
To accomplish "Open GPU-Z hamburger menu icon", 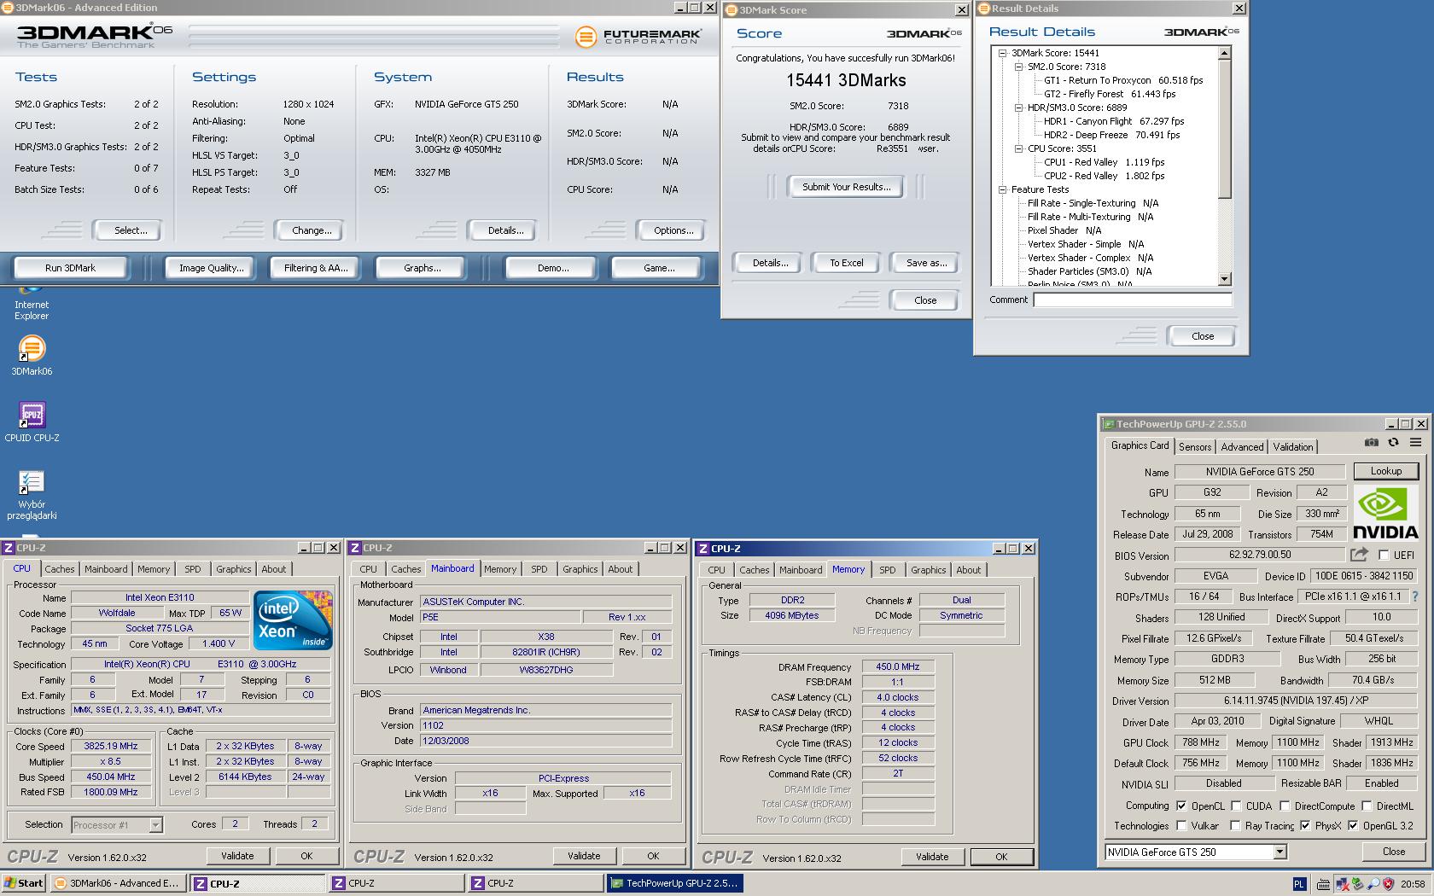I will click(x=1414, y=442).
